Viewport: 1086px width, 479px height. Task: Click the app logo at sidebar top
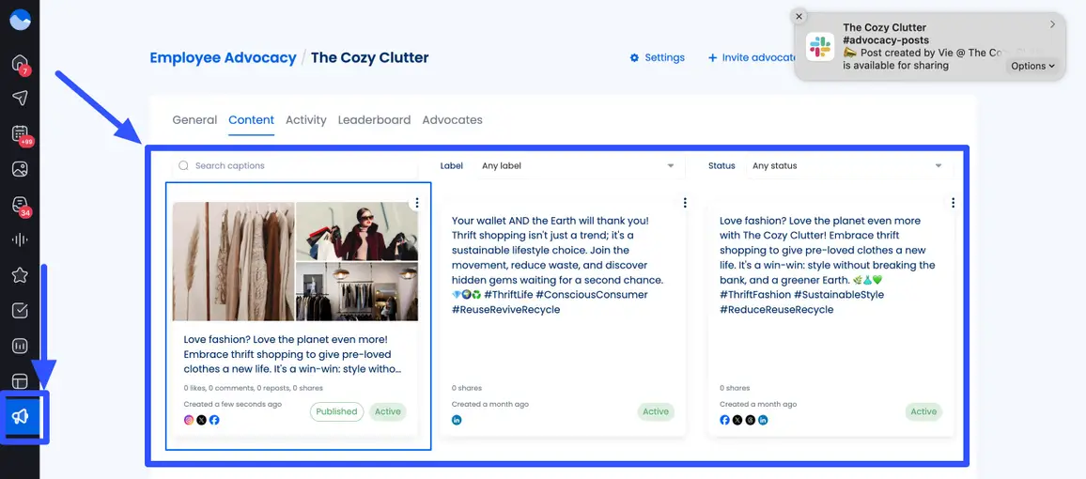click(x=20, y=20)
